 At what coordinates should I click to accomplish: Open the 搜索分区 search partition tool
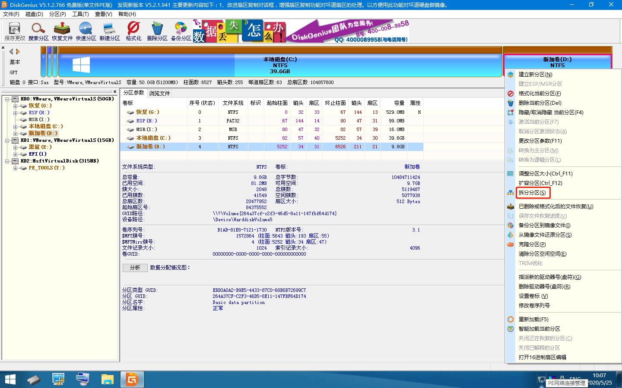click(x=38, y=31)
